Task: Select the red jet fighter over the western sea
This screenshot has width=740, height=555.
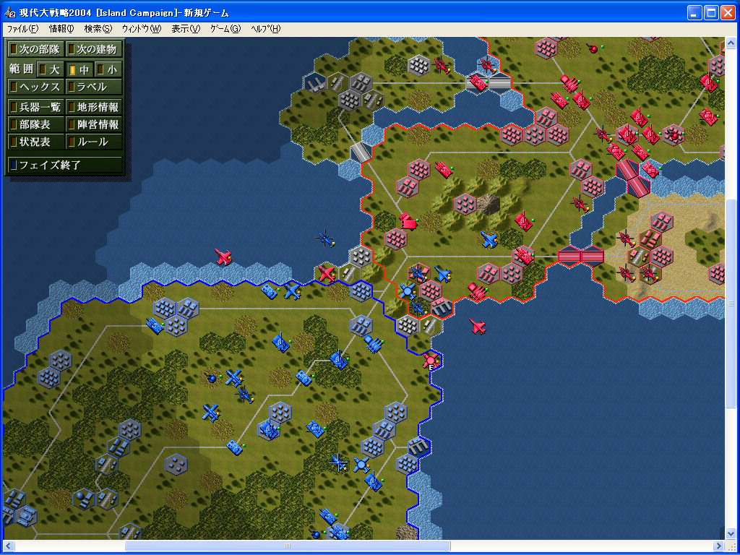Action: click(x=223, y=257)
